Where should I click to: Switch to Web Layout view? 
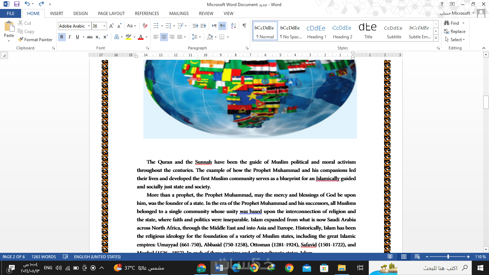coord(417,257)
